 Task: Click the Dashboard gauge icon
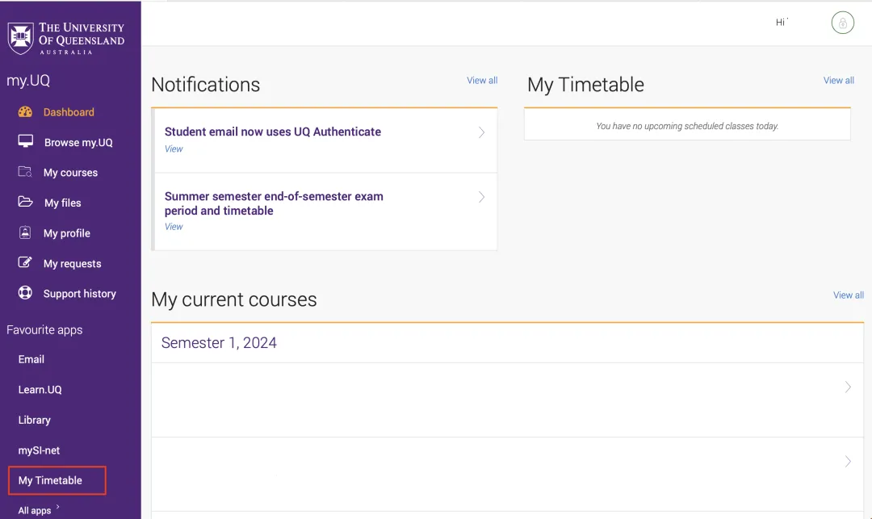(x=25, y=111)
